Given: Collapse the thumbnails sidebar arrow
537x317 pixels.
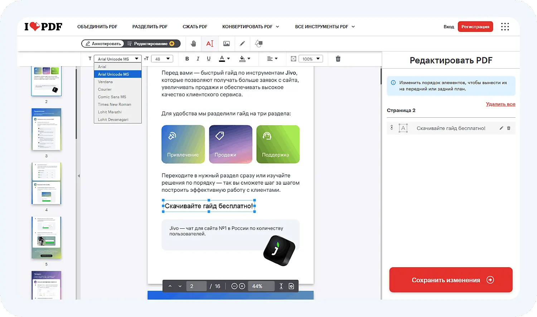Looking at the screenshot, I should [x=79, y=176].
